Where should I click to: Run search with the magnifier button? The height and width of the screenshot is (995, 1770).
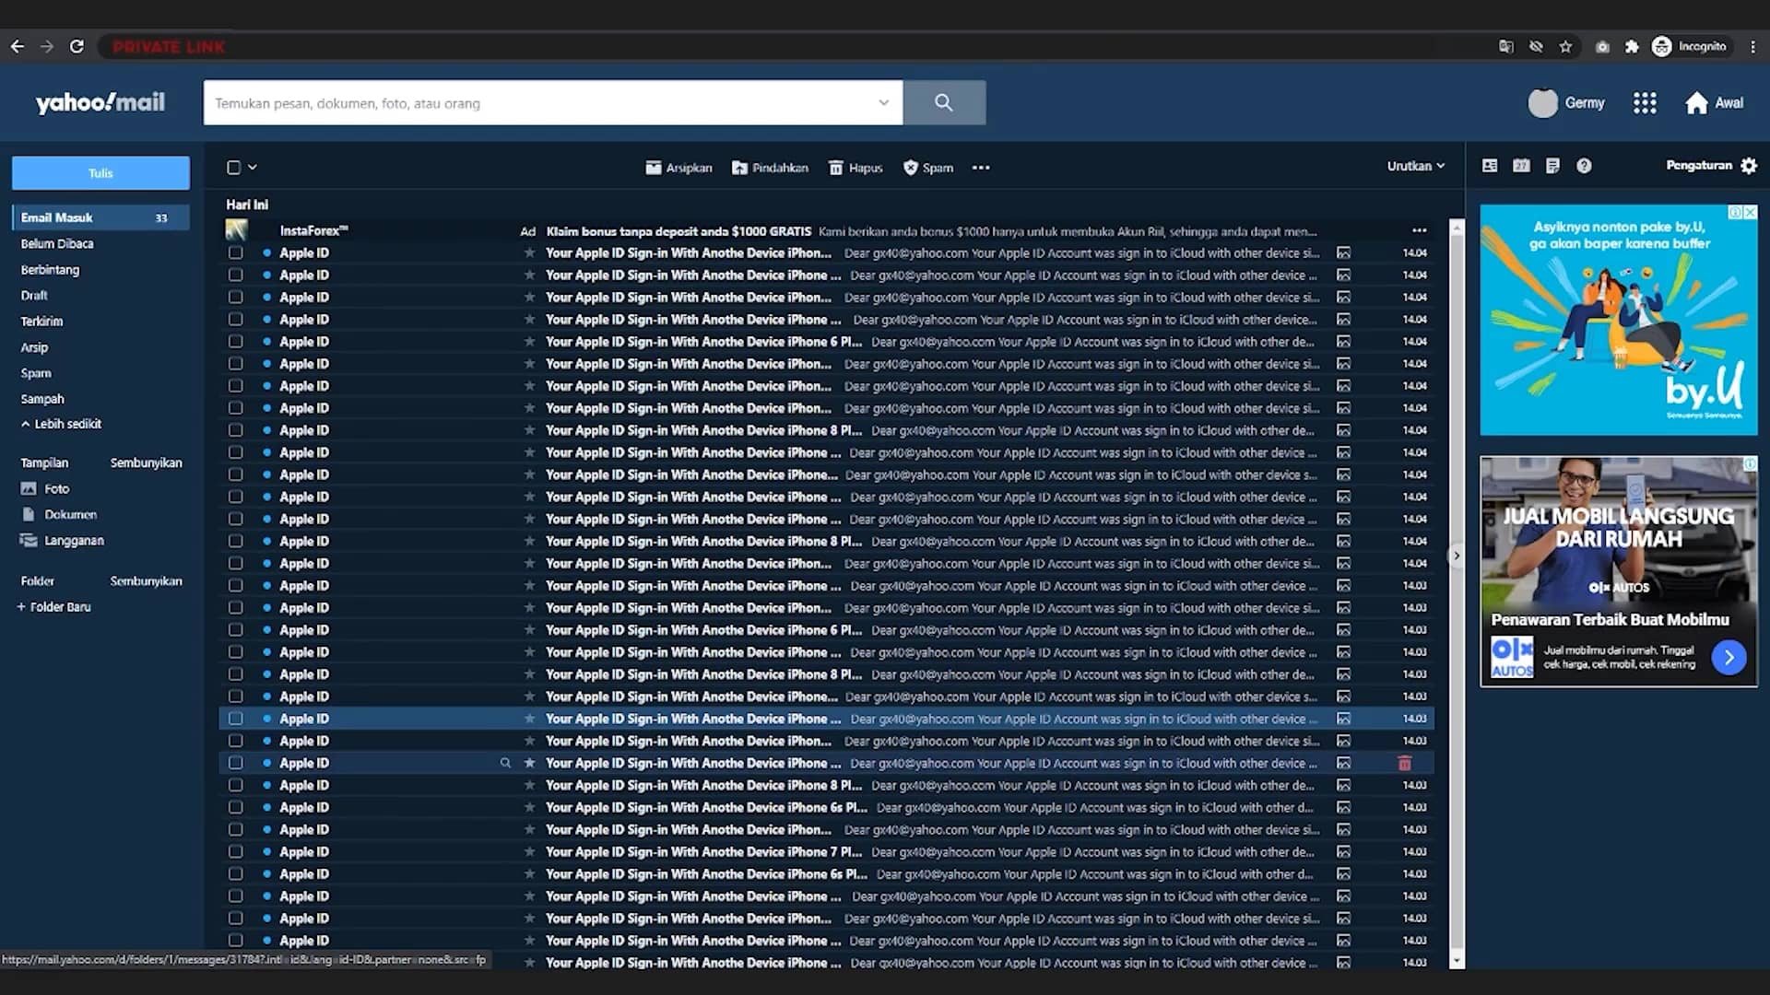click(x=944, y=102)
